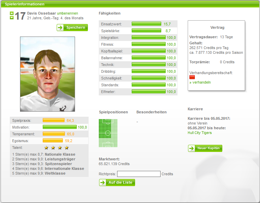Open the player portrait image

[x=48, y=74]
